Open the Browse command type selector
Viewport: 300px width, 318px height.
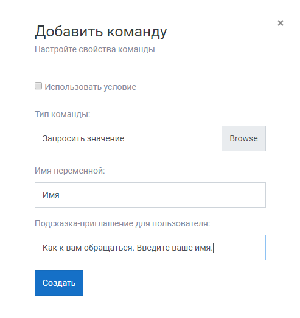pos(243,138)
